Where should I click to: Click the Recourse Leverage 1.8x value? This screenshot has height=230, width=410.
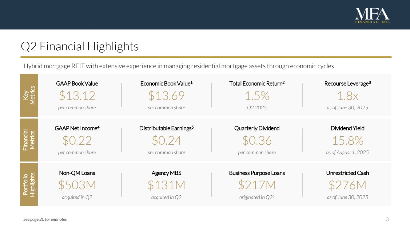point(347,96)
